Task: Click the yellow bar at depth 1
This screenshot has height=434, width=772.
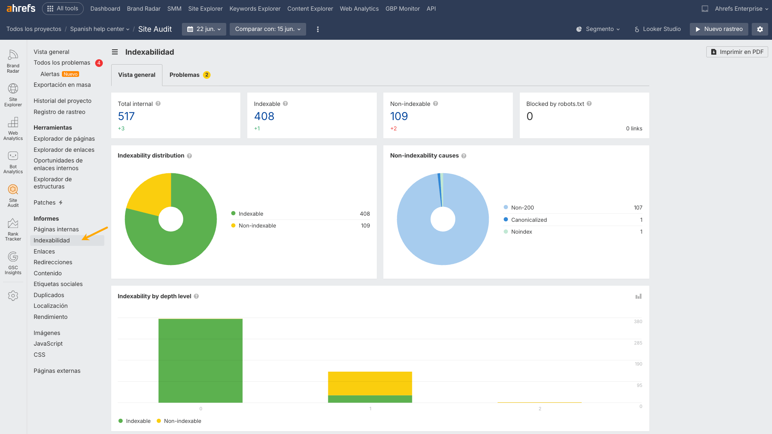Action: tap(370, 384)
